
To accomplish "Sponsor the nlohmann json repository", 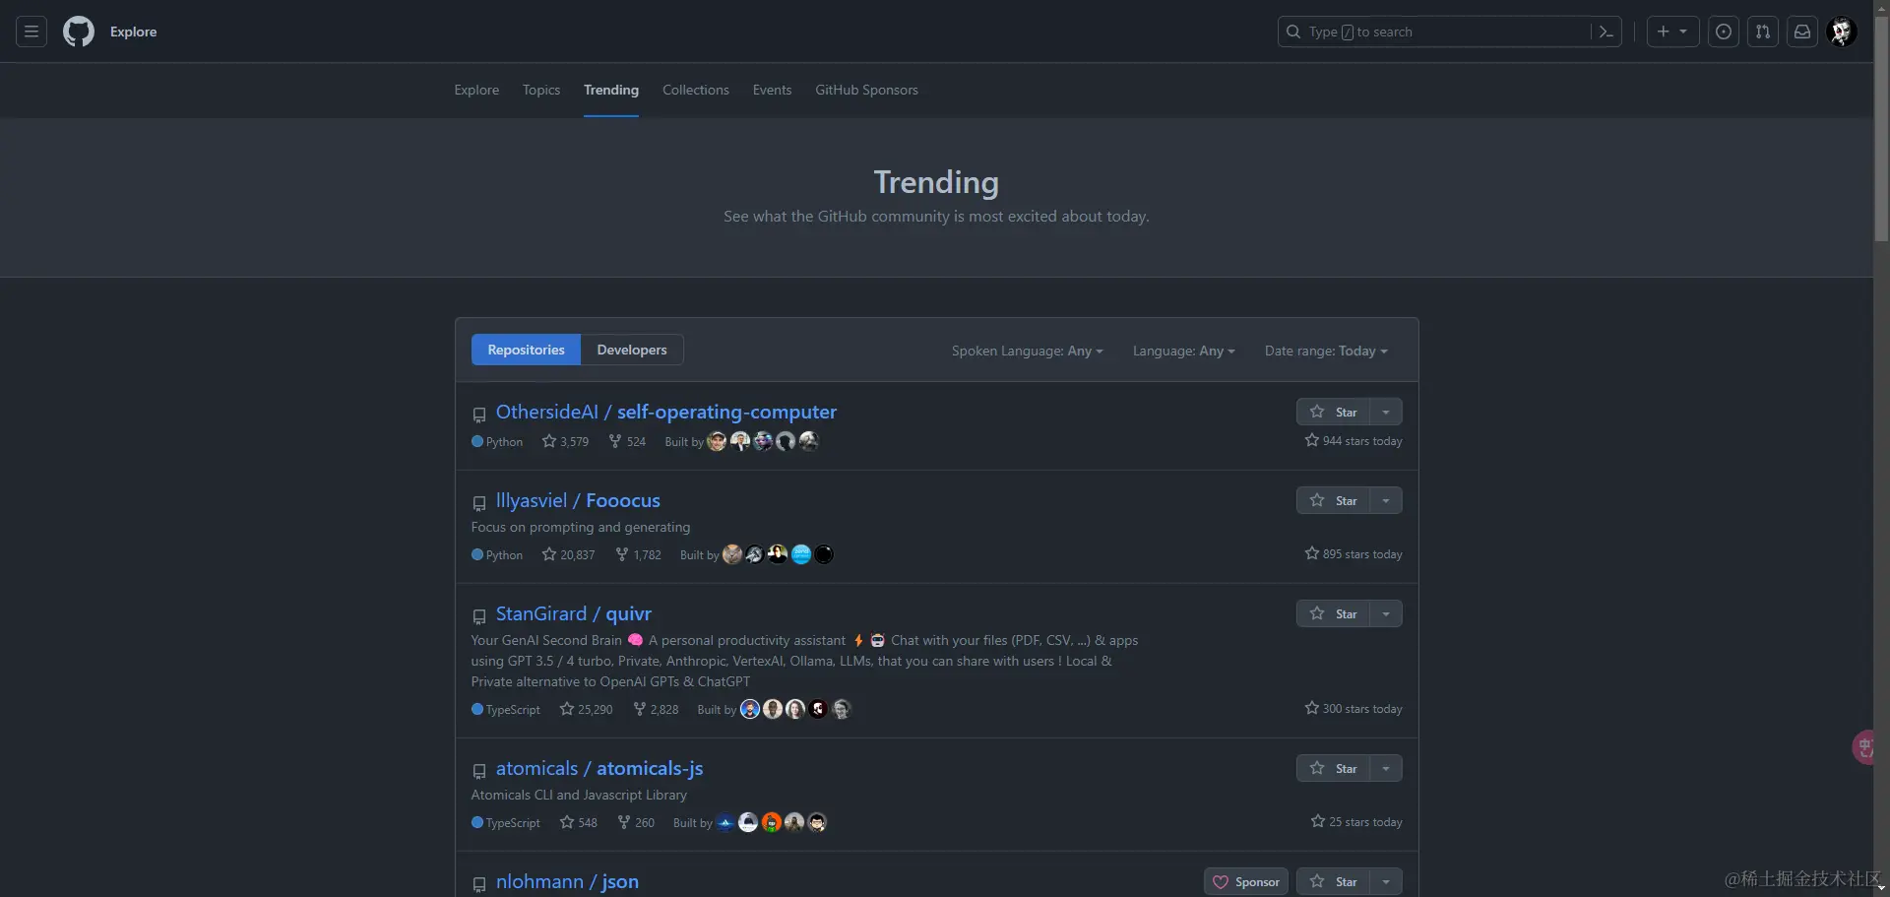I will pos(1246,881).
